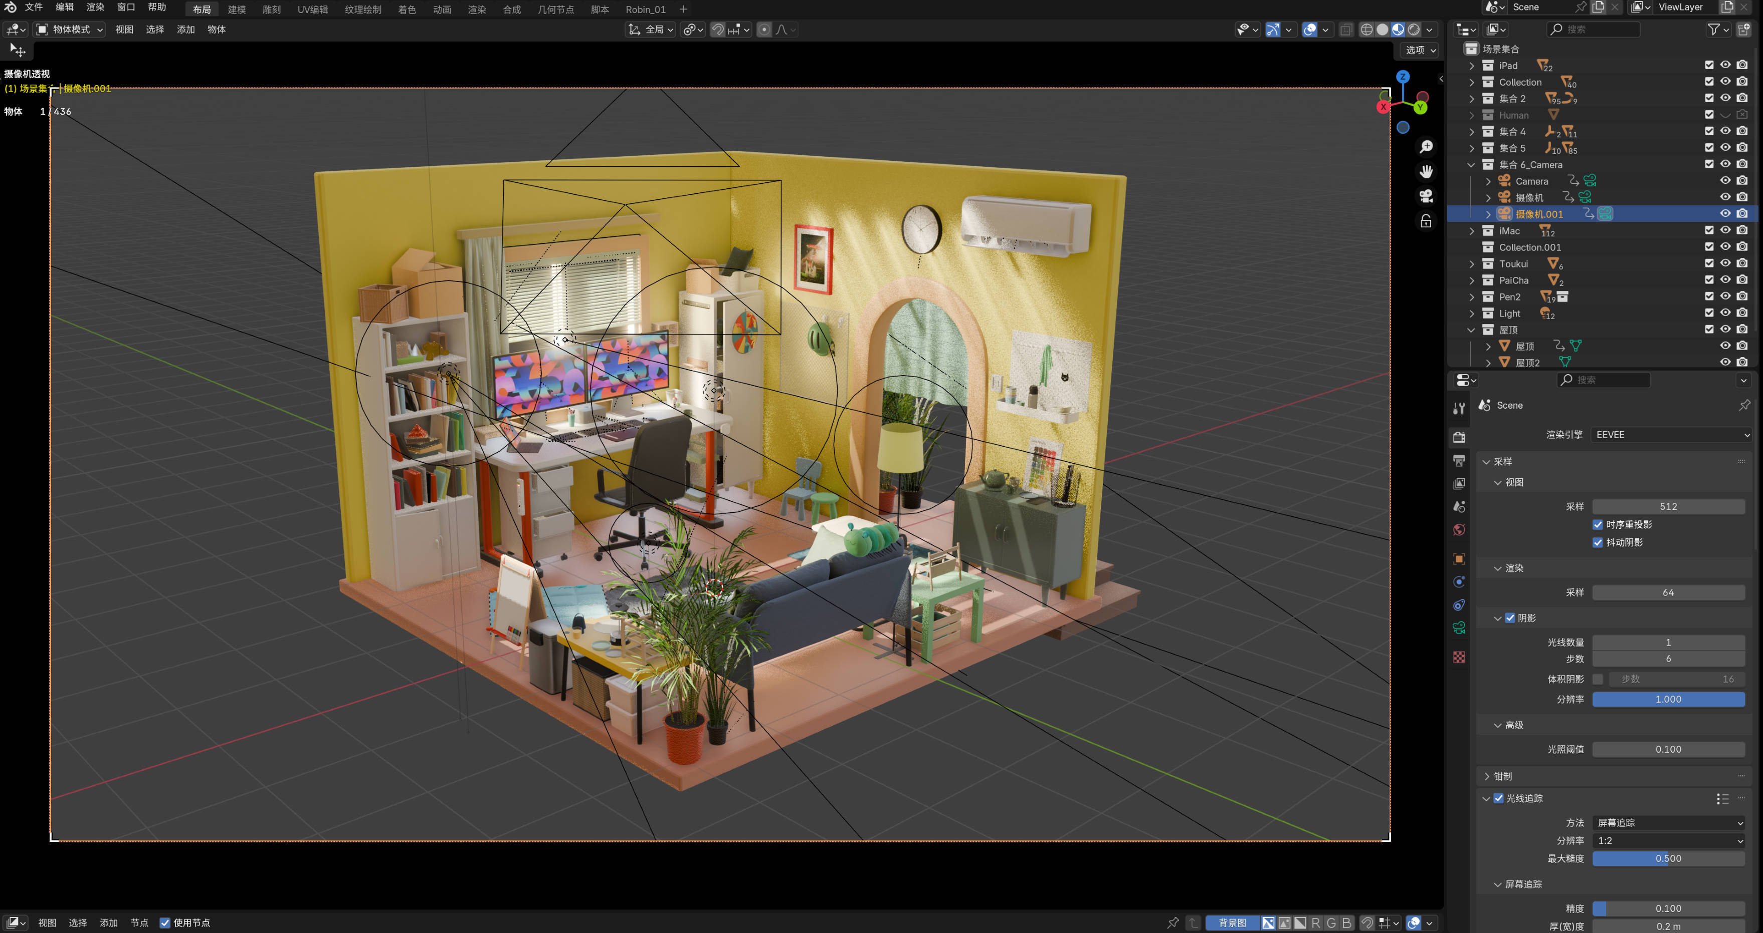This screenshot has height=933, width=1763.
Task: Click the new scene button beside Scene
Action: tap(1598, 8)
